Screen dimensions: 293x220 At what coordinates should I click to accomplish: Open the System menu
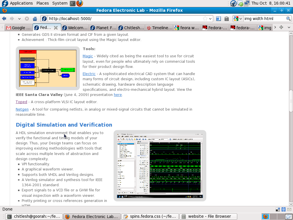point(60,3)
